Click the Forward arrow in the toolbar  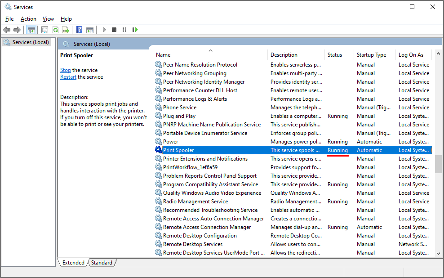(17, 30)
